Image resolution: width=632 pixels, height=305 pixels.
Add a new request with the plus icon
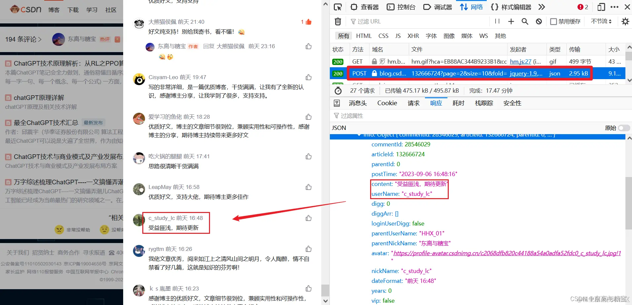point(510,21)
